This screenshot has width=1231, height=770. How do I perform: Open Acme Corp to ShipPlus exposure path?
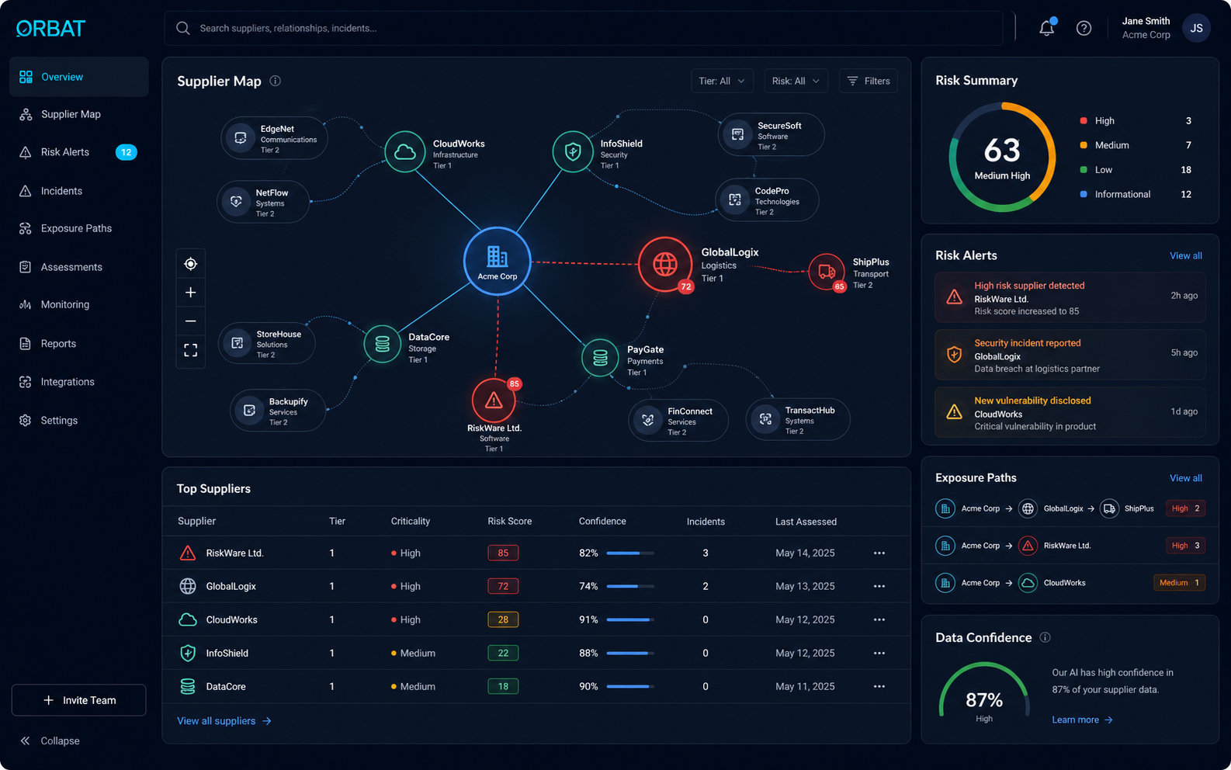[1070, 509]
